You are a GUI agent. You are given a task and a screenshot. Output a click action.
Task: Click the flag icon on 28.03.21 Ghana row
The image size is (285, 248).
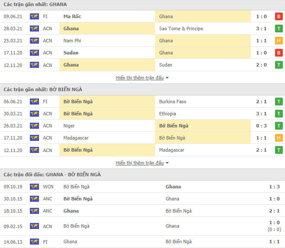coord(34,29)
